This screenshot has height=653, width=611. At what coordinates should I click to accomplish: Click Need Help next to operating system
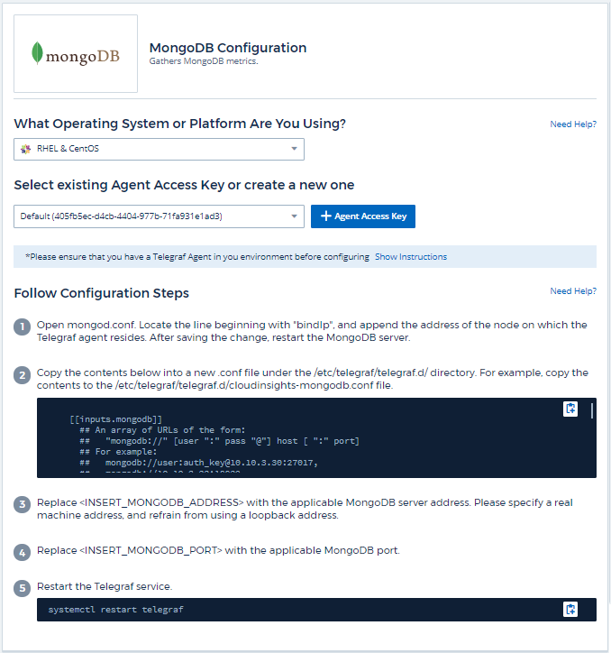[572, 124]
